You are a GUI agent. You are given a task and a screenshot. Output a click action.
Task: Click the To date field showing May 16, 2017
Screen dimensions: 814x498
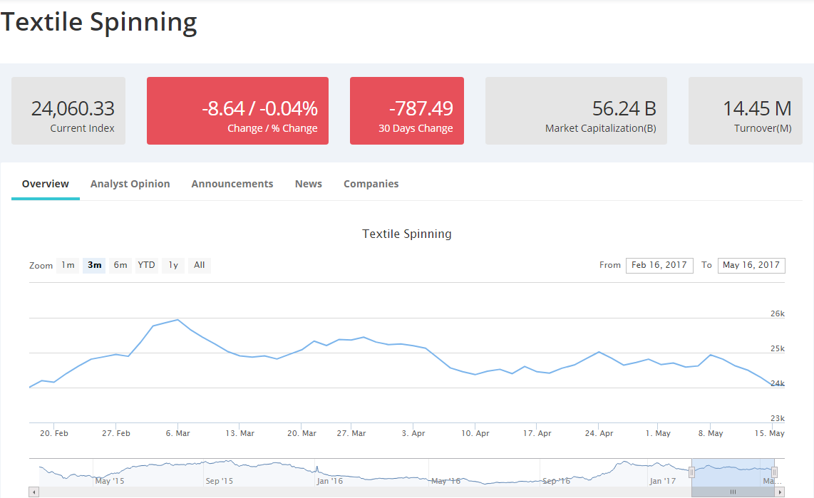coord(751,265)
